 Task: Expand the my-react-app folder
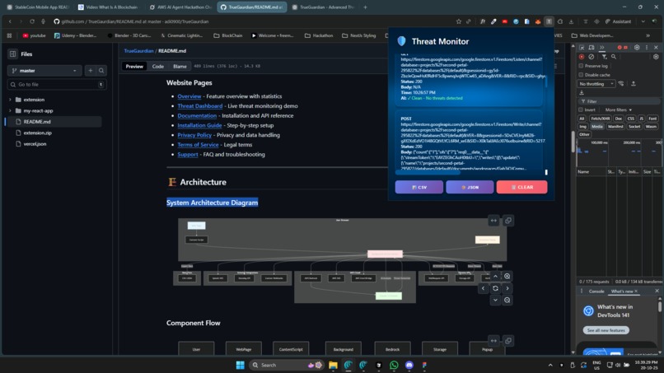pyautogui.click(x=10, y=110)
